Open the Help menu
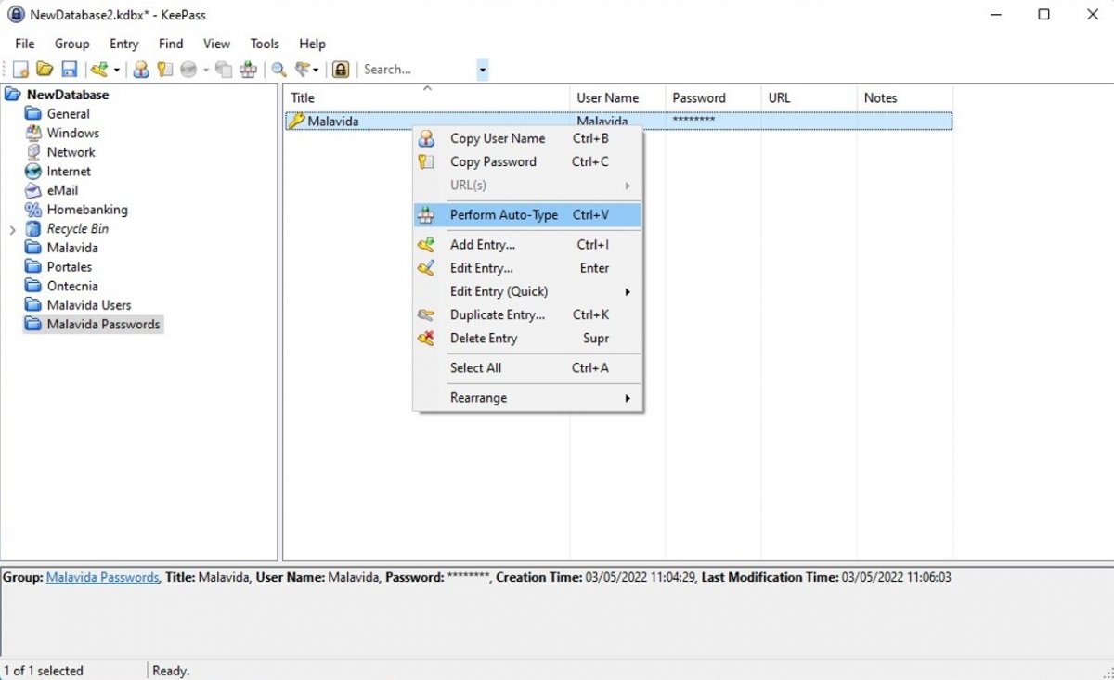 click(x=312, y=44)
